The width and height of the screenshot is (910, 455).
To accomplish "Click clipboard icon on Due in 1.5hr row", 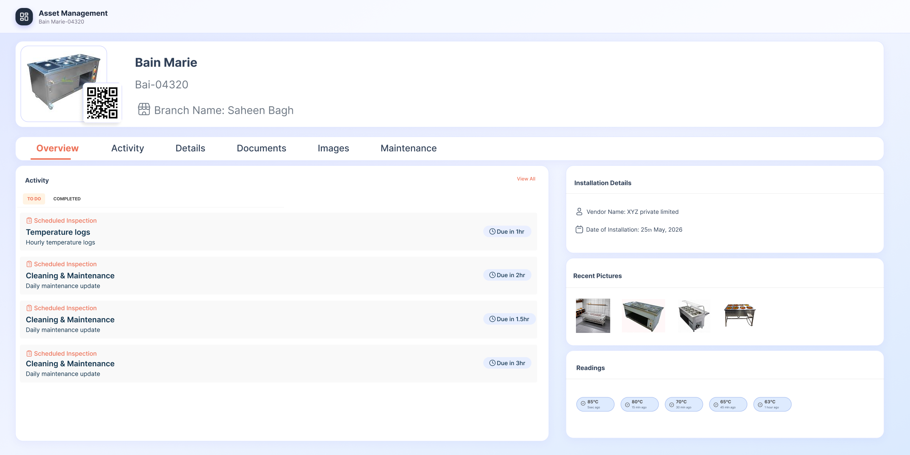I will pos(29,308).
